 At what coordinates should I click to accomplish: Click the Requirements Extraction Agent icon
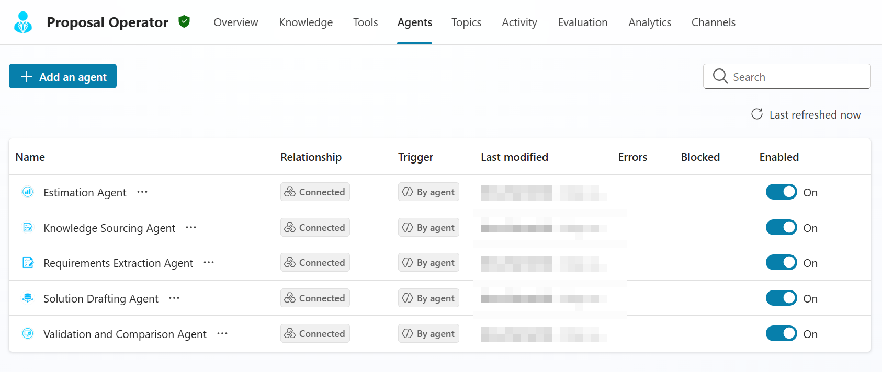28,262
